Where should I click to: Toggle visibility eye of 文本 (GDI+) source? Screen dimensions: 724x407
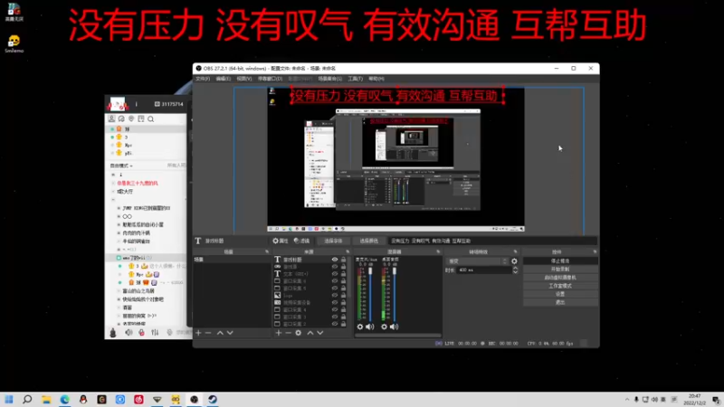pos(335,274)
